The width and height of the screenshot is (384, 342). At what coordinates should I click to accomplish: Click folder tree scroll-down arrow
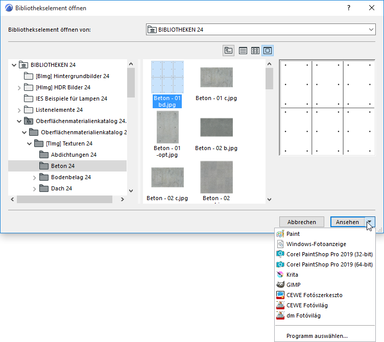pyautogui.click(x=131, y=191)
